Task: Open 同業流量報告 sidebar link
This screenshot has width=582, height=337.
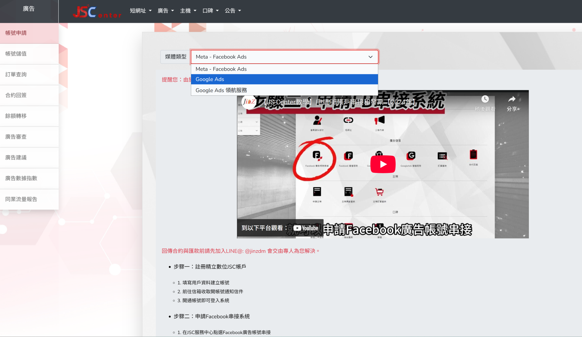Action: point(21,199)
